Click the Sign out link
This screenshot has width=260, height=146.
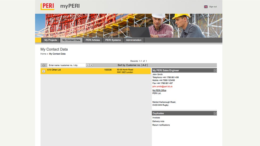pos(213,7)
